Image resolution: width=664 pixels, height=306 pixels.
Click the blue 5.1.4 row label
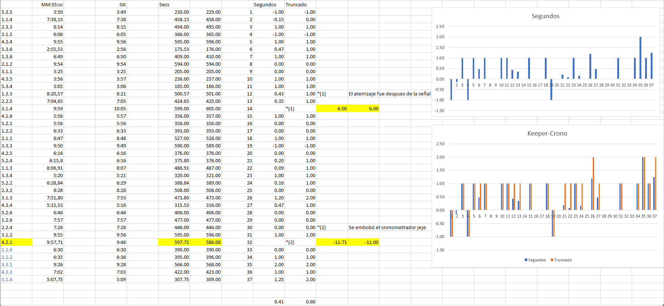pos(7,279)
